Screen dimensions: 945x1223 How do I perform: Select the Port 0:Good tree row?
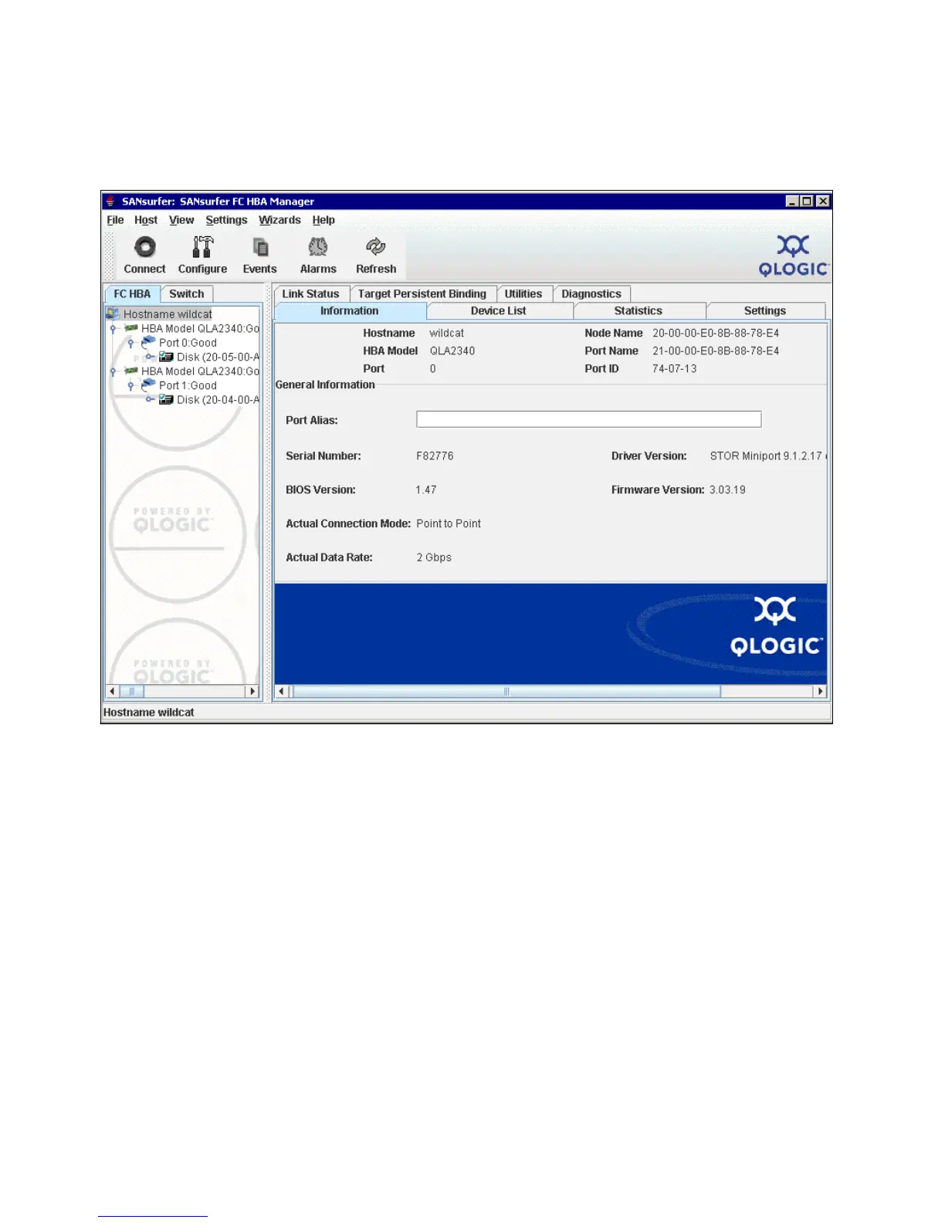[180, 343]
